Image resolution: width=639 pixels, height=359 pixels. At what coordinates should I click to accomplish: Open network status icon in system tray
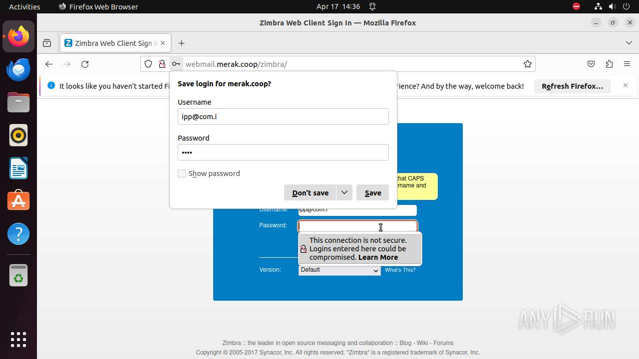tap(599, 6)
